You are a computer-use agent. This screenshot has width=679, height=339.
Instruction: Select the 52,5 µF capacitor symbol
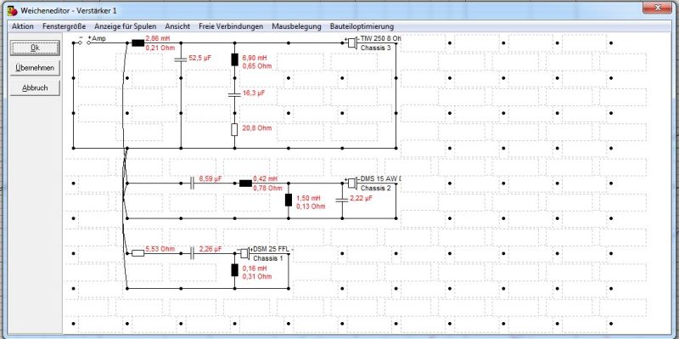[x=181, y=59]
